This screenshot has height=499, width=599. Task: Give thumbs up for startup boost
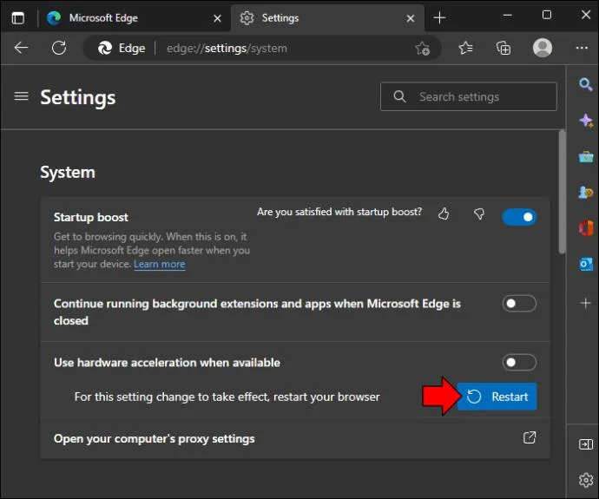444,213
